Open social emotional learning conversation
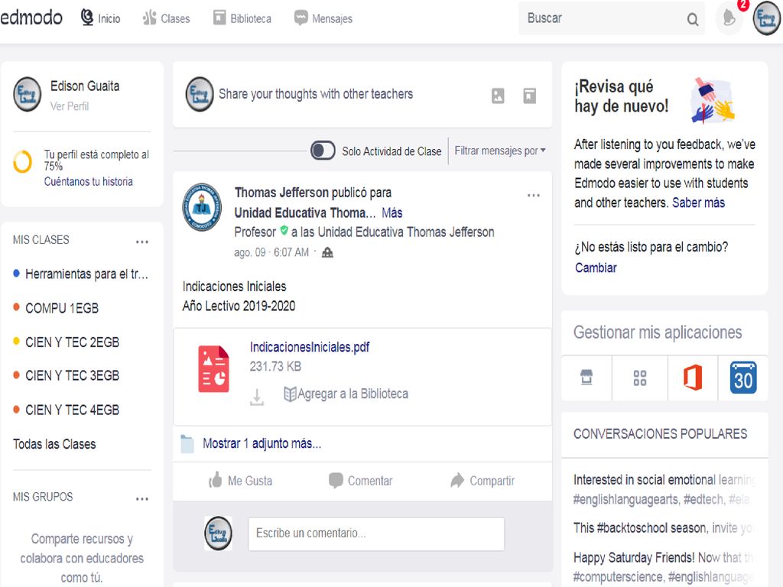 click(664, 489)
